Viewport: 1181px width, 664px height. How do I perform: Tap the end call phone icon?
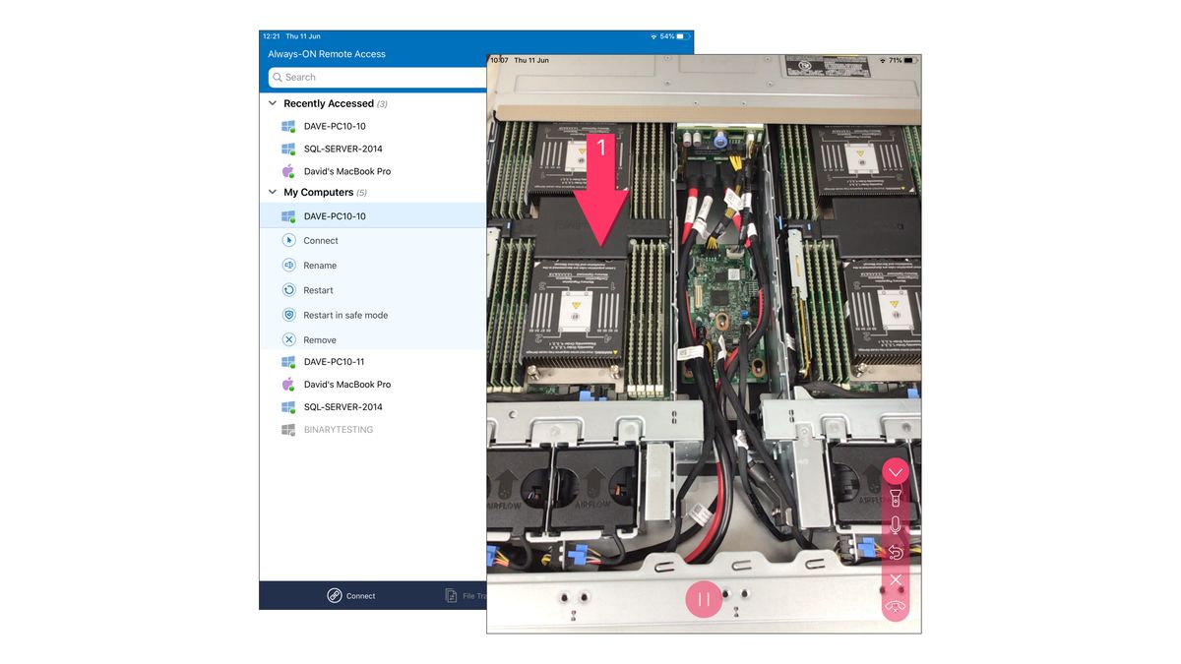pyautogui.click(x=896, y=606)
